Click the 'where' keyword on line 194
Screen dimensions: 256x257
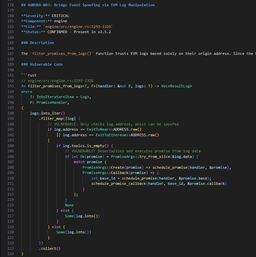(27, 92)
